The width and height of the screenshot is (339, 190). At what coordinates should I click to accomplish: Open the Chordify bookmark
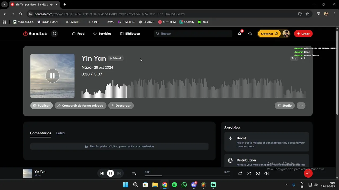187,22
